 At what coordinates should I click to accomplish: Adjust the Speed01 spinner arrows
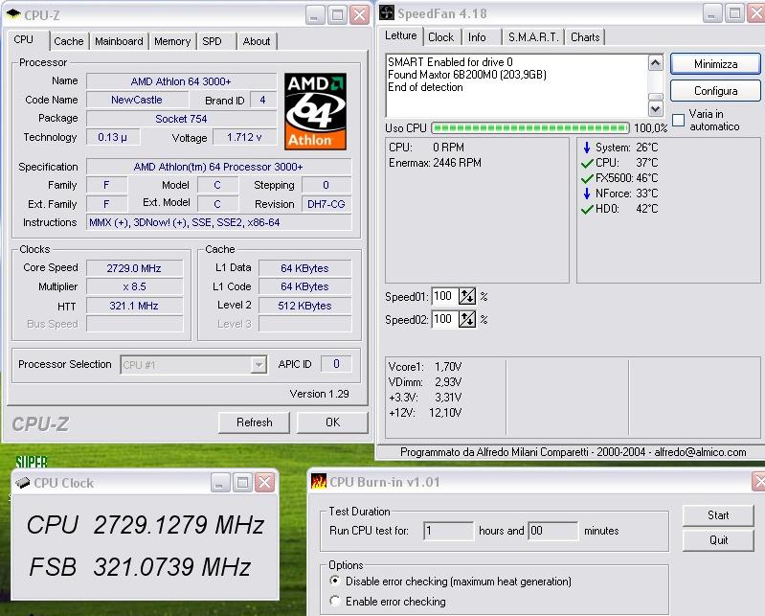467,296
